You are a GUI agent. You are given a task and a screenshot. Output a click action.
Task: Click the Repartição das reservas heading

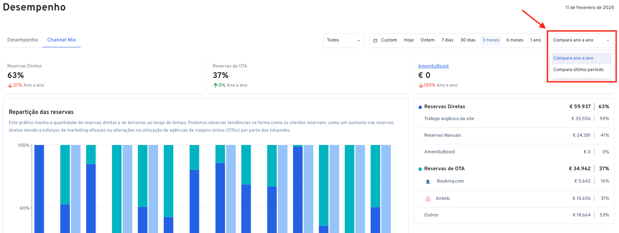(41, 112)
